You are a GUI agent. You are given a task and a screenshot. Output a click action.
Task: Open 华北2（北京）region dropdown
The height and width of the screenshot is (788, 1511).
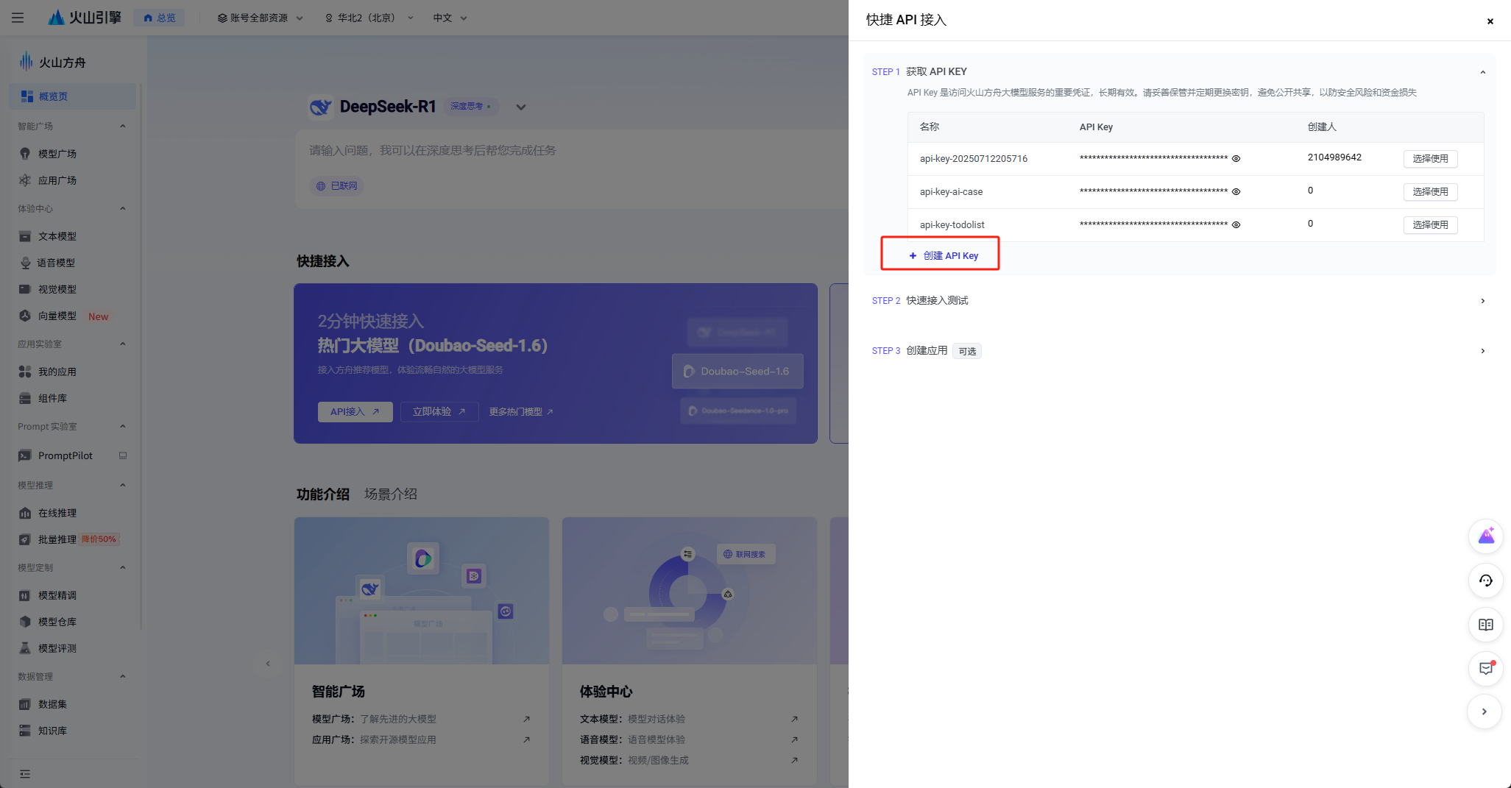pyautogui.click(x=369, y=18)
